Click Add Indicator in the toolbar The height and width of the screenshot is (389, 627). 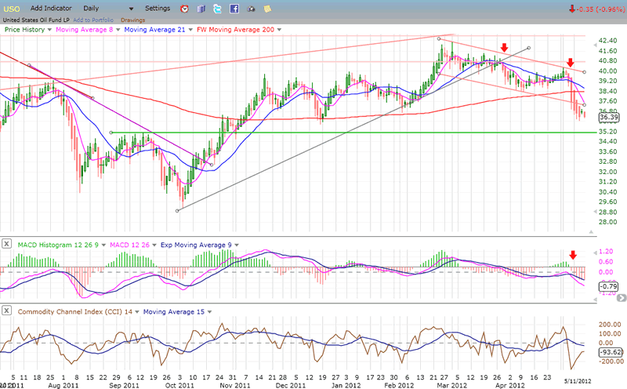click(53, 8)
